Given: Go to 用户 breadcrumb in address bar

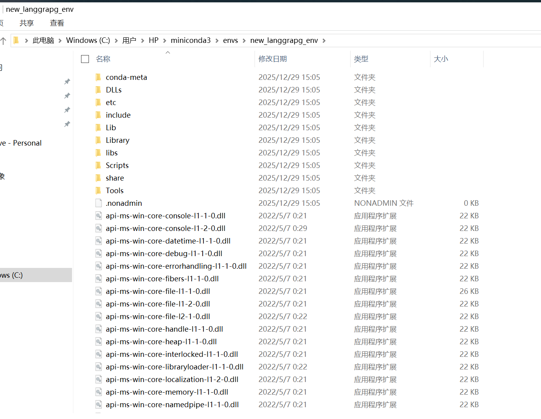Looking at the screenshot, I should (x=129, y=41).
